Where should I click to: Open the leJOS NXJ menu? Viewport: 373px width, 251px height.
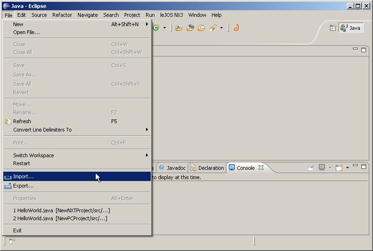point(171,15)
